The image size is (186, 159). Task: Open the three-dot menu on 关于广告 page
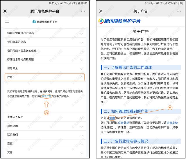178,11
